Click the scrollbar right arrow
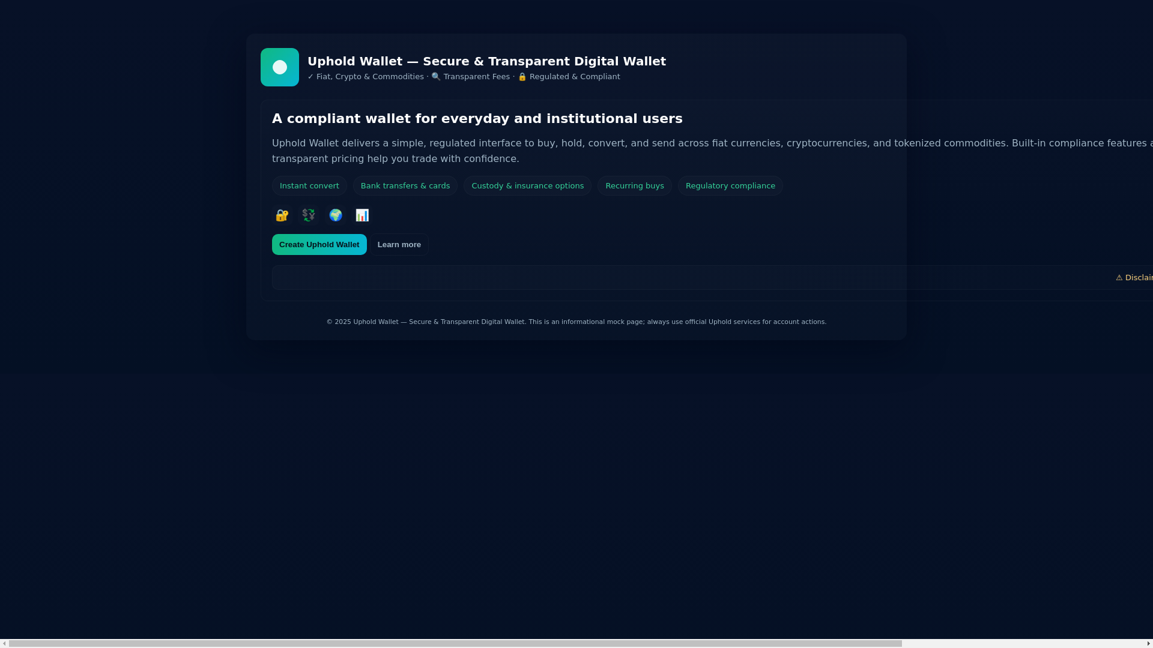Viewport: 1153px width, 648px height. tap(1148, 643)
